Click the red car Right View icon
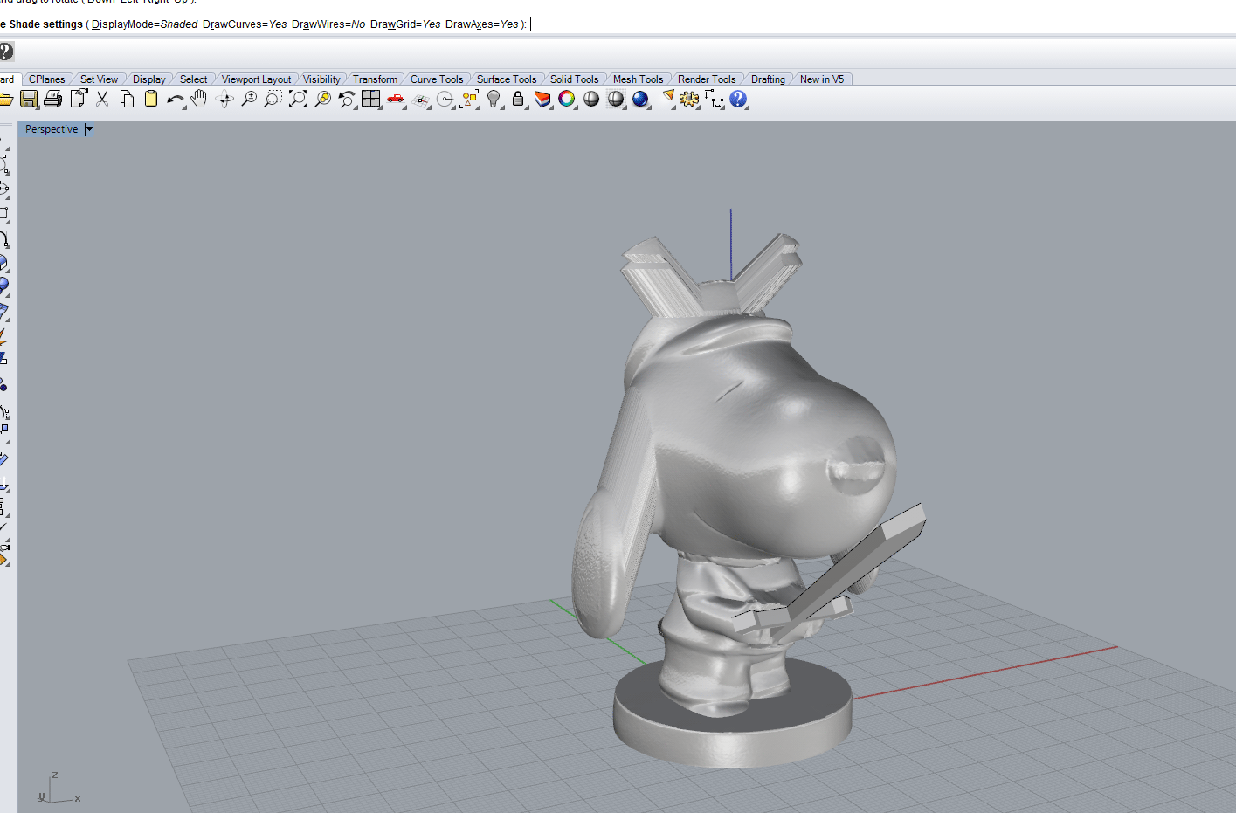This screenshot has height=813, width=1236. 396,100
